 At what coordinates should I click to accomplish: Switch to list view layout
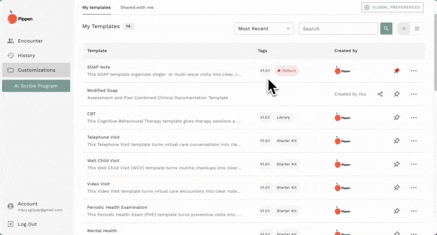point(404,29)
